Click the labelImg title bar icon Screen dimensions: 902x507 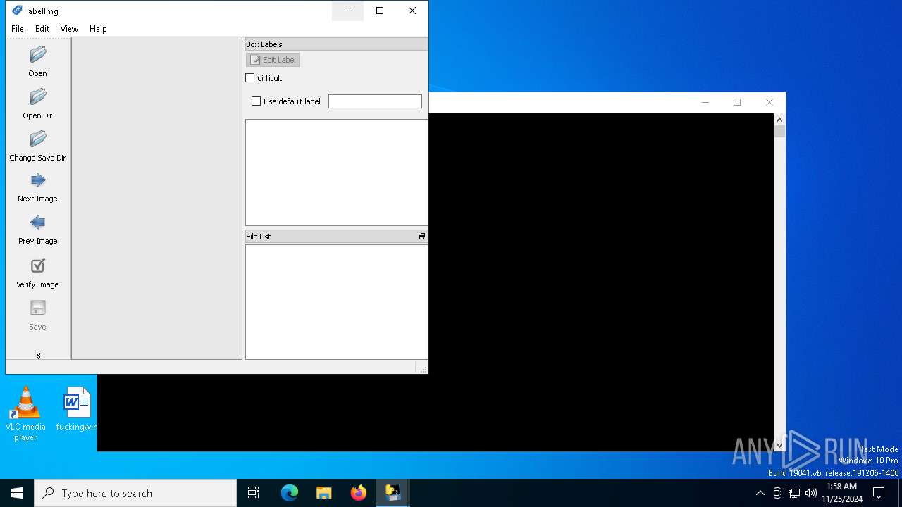click(17, 11)
